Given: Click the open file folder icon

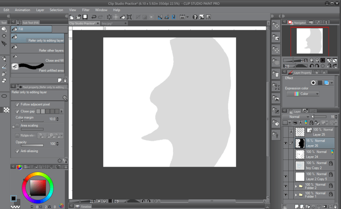Looking at the screenshot, I should (79, 17).
